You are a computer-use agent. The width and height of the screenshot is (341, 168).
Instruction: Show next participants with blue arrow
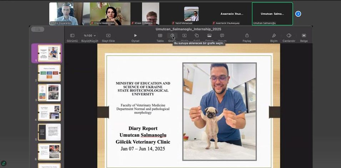[298, 14]
